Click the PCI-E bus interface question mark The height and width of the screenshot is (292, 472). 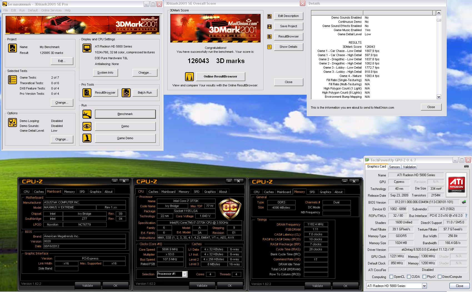click(466, 216)
